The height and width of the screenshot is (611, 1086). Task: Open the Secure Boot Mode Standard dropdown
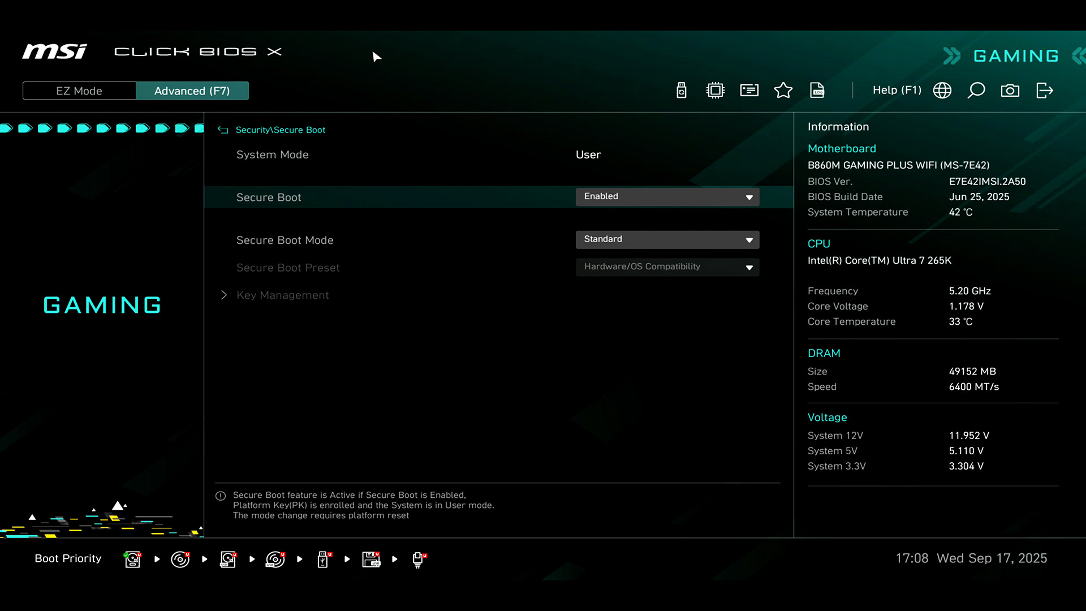[667, 240]
